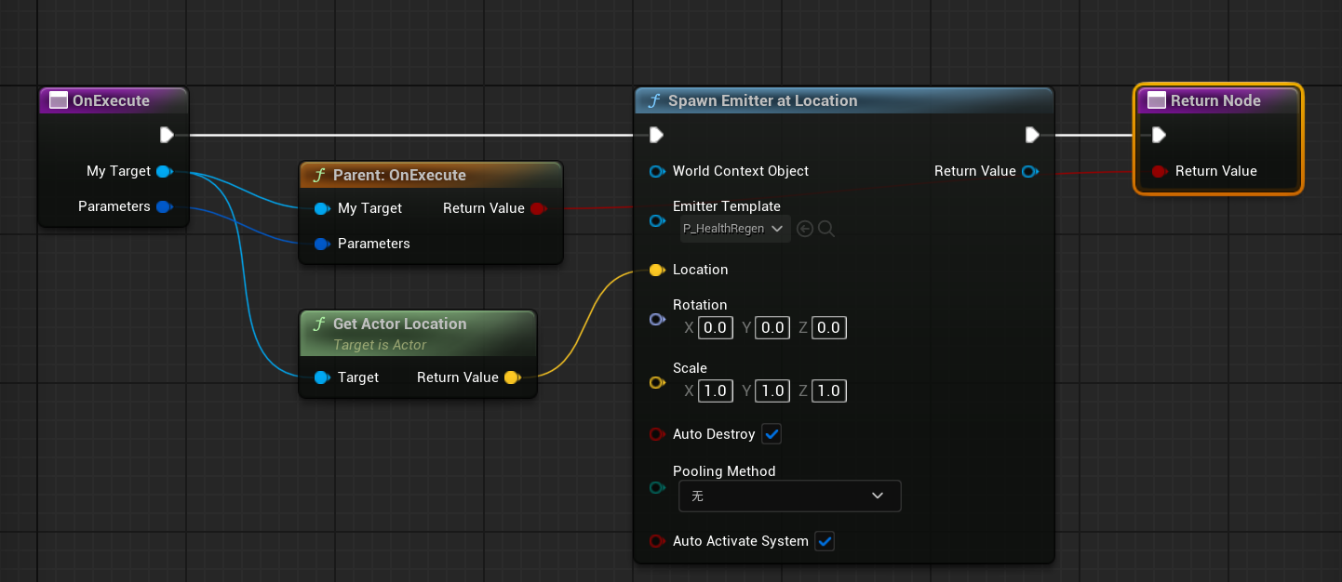Screen dimensions: 1342x582
Task: Click Rotation input pin
Action: (x=657, y=320)
